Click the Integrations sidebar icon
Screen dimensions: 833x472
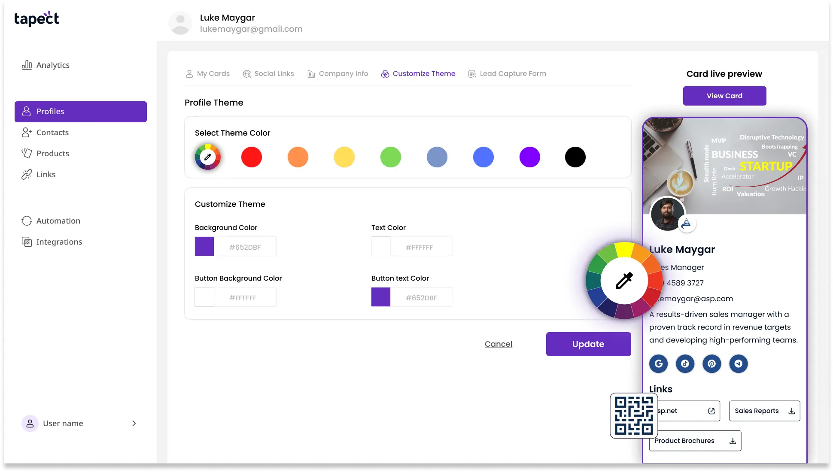26,241
